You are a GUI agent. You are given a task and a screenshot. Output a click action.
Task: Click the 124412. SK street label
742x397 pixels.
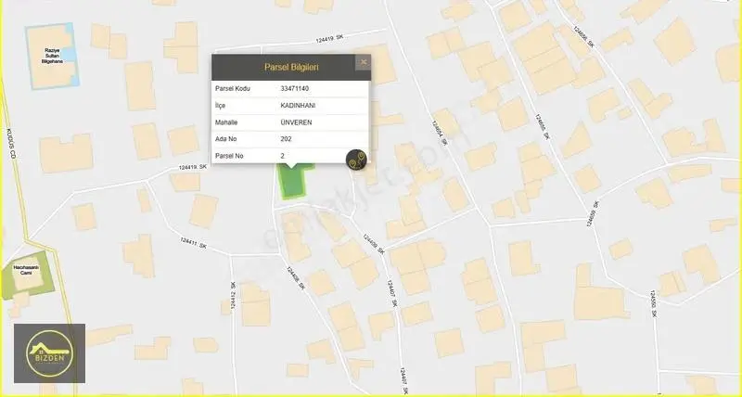233,296
